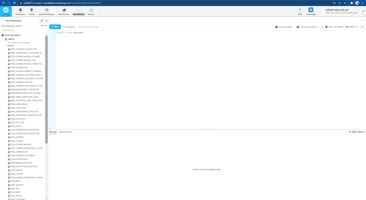Open the Shares page icon
This screenshot has width=366, height=200.
pos(32,10)
